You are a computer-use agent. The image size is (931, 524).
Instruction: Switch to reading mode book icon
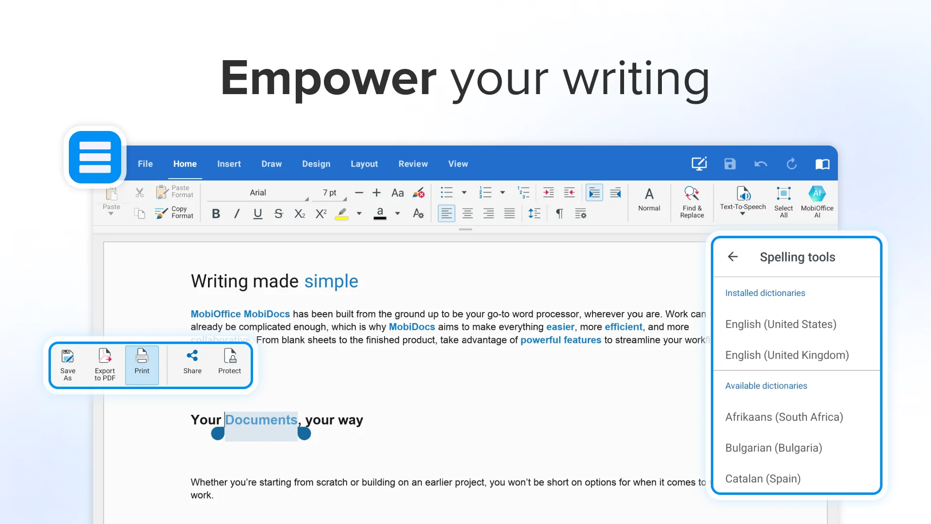click(x=822, y=164)
